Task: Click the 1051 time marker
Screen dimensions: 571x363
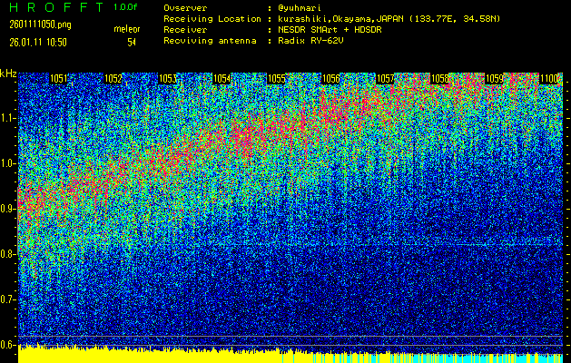Action: coord(58,79)
